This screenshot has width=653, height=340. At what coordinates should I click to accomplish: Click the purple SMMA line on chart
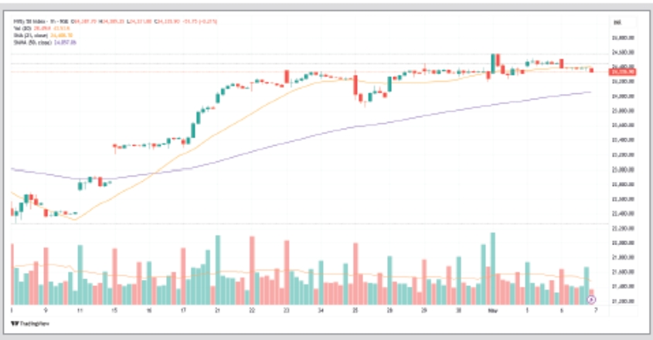[x=309, y=137]
